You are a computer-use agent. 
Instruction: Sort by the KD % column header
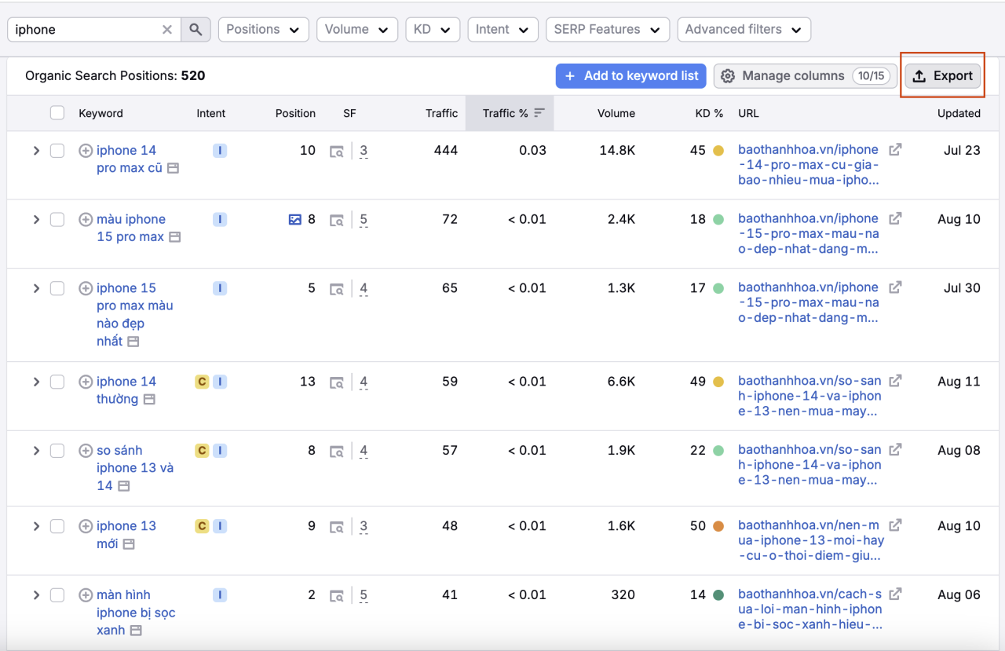click(709, 113)
